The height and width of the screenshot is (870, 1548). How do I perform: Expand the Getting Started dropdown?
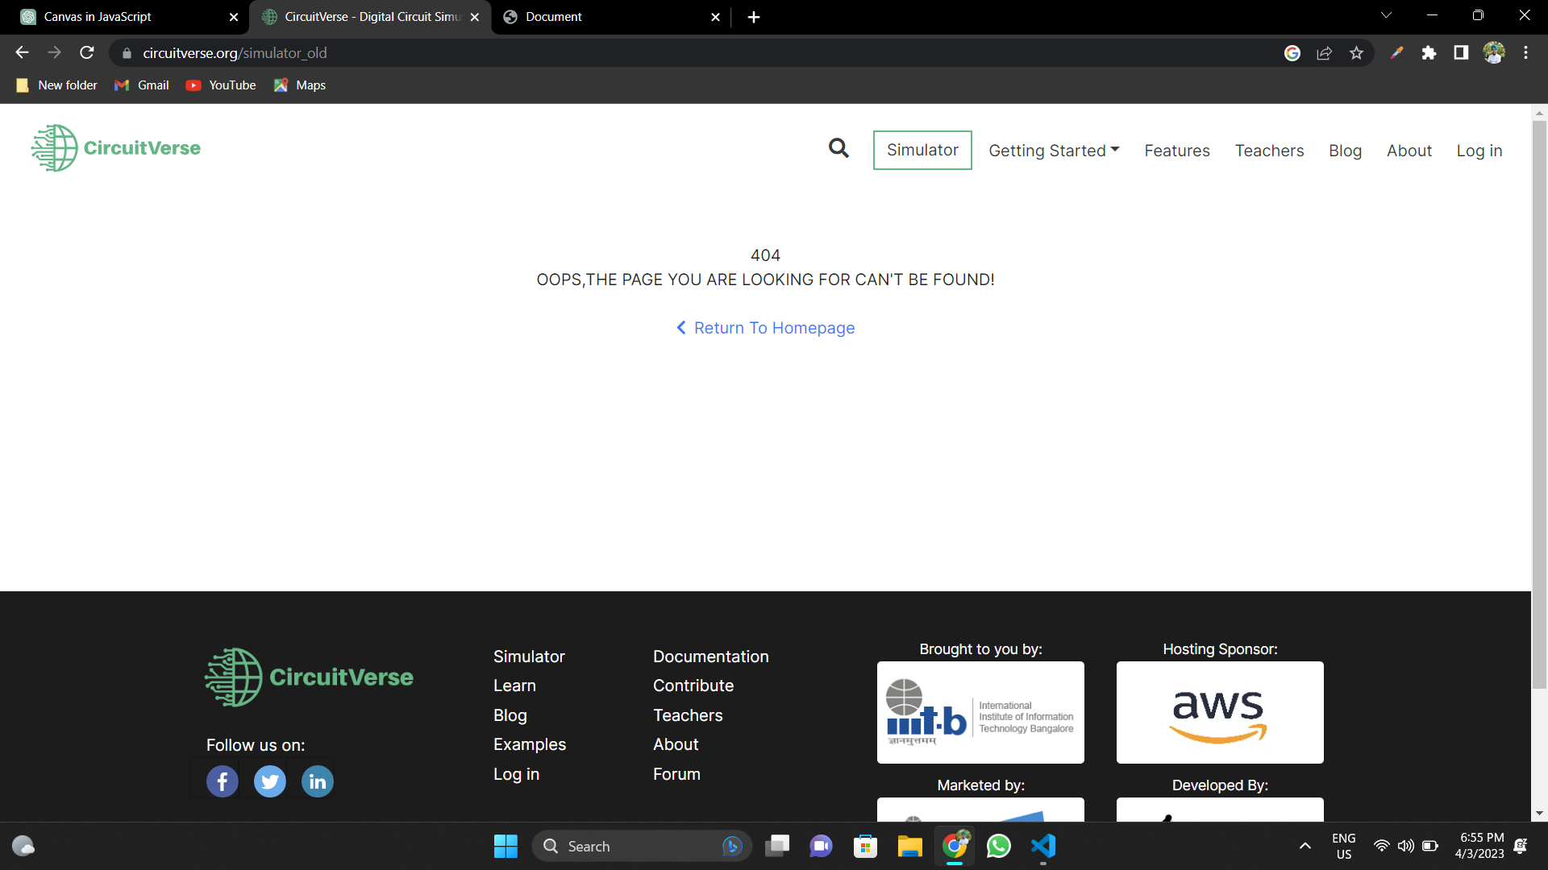click(1054, 150)
